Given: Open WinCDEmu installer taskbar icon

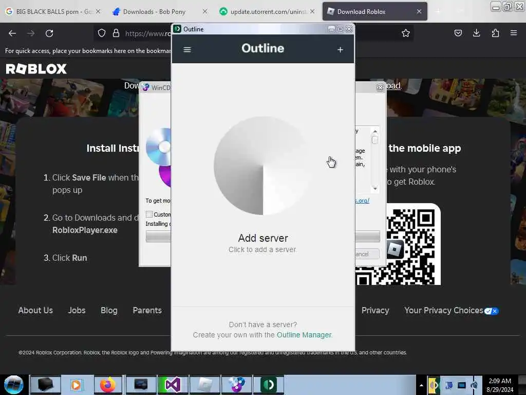Looking at the screenshot, I should (x=236, y=385).
